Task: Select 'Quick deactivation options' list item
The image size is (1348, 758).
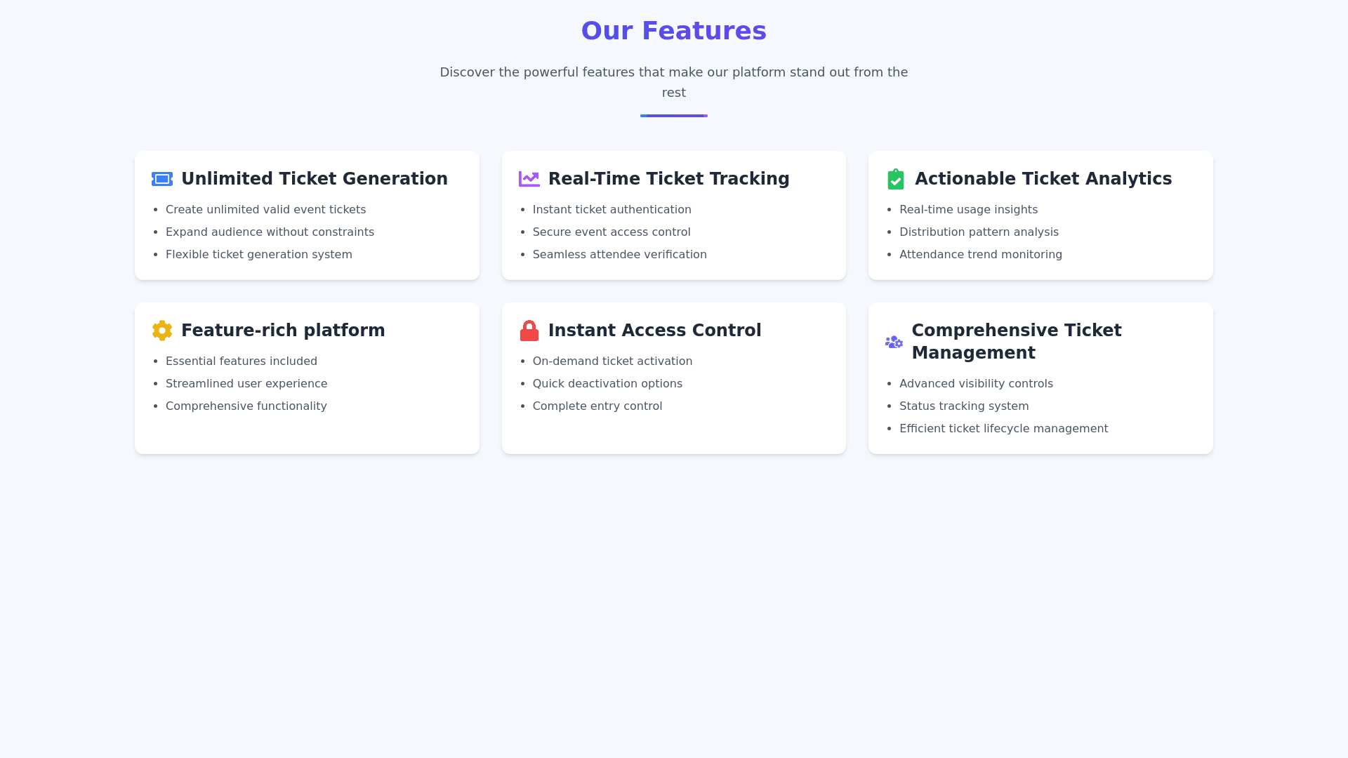Action: pyautogui.click(x=607, y=384)
